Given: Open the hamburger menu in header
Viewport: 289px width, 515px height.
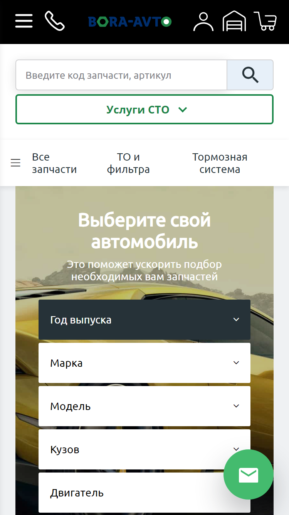Looking at the screenshot, I should (x=24, y=21).
